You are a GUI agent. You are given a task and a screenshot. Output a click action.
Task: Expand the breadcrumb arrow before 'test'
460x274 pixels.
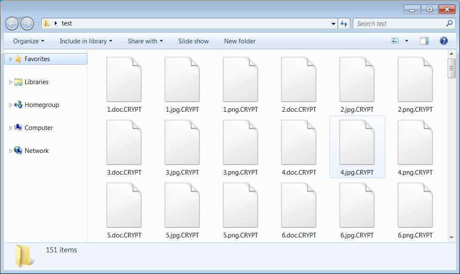coord(55,23)
